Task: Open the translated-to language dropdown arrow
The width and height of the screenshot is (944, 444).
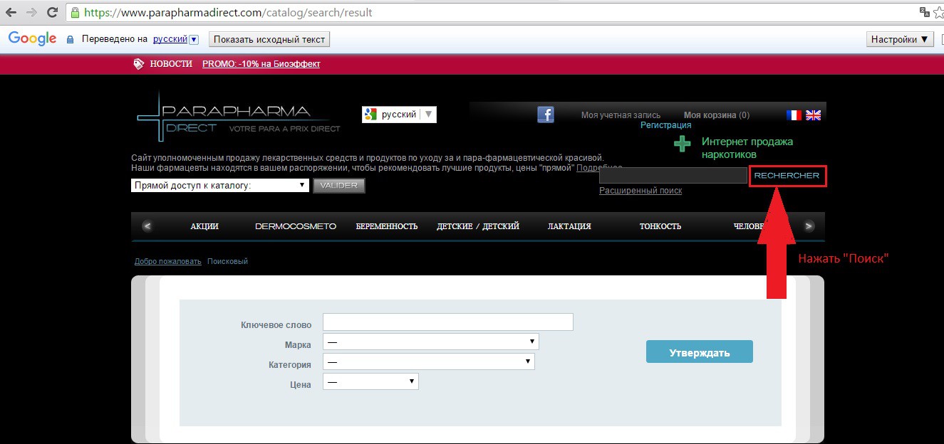Action: click(x=194, y=40)
